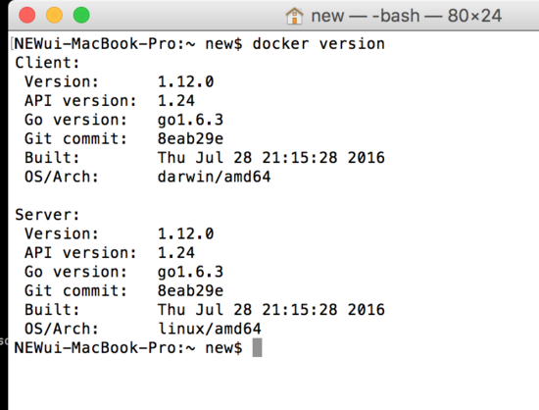
Task: Click the home folder icon in title bar
Action: click(294, 16)
